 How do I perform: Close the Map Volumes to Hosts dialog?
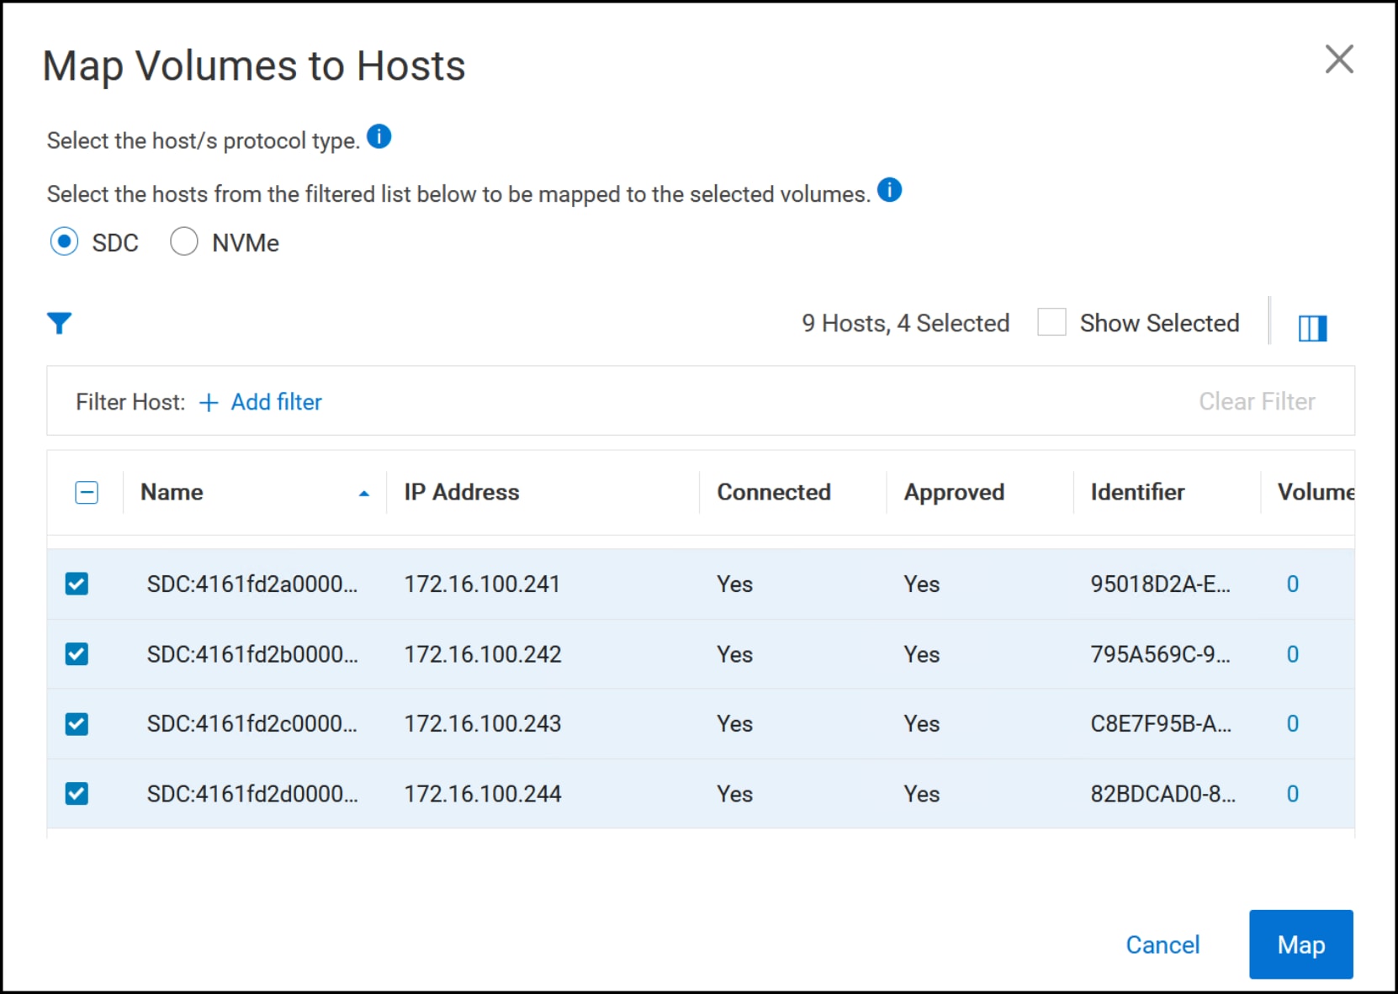[1339, 60]
